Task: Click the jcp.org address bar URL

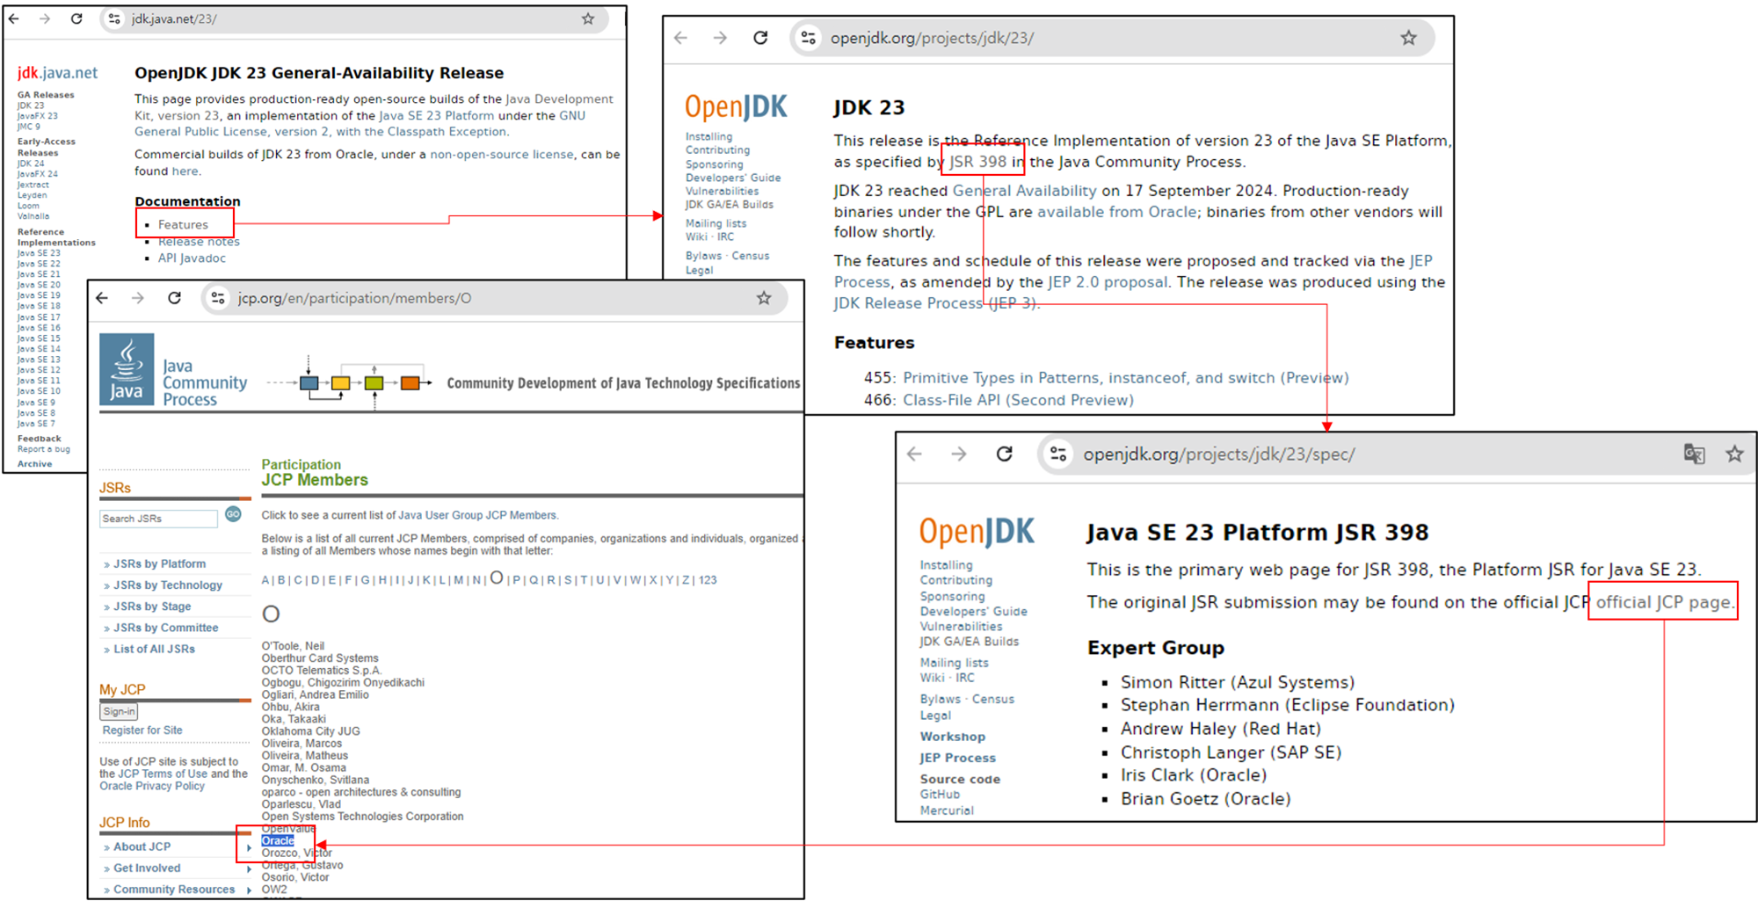Action: click(354, 298)
